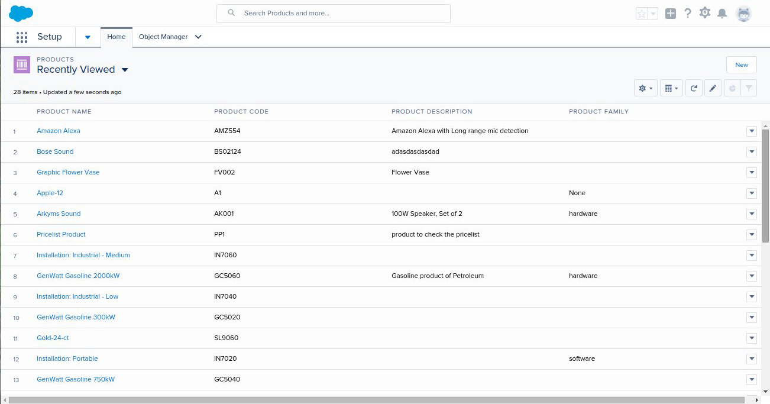Screen dimensions: 770x404
Task: Open the global actions plus icon
Action: pyautogui.click(x=670, y=14)
